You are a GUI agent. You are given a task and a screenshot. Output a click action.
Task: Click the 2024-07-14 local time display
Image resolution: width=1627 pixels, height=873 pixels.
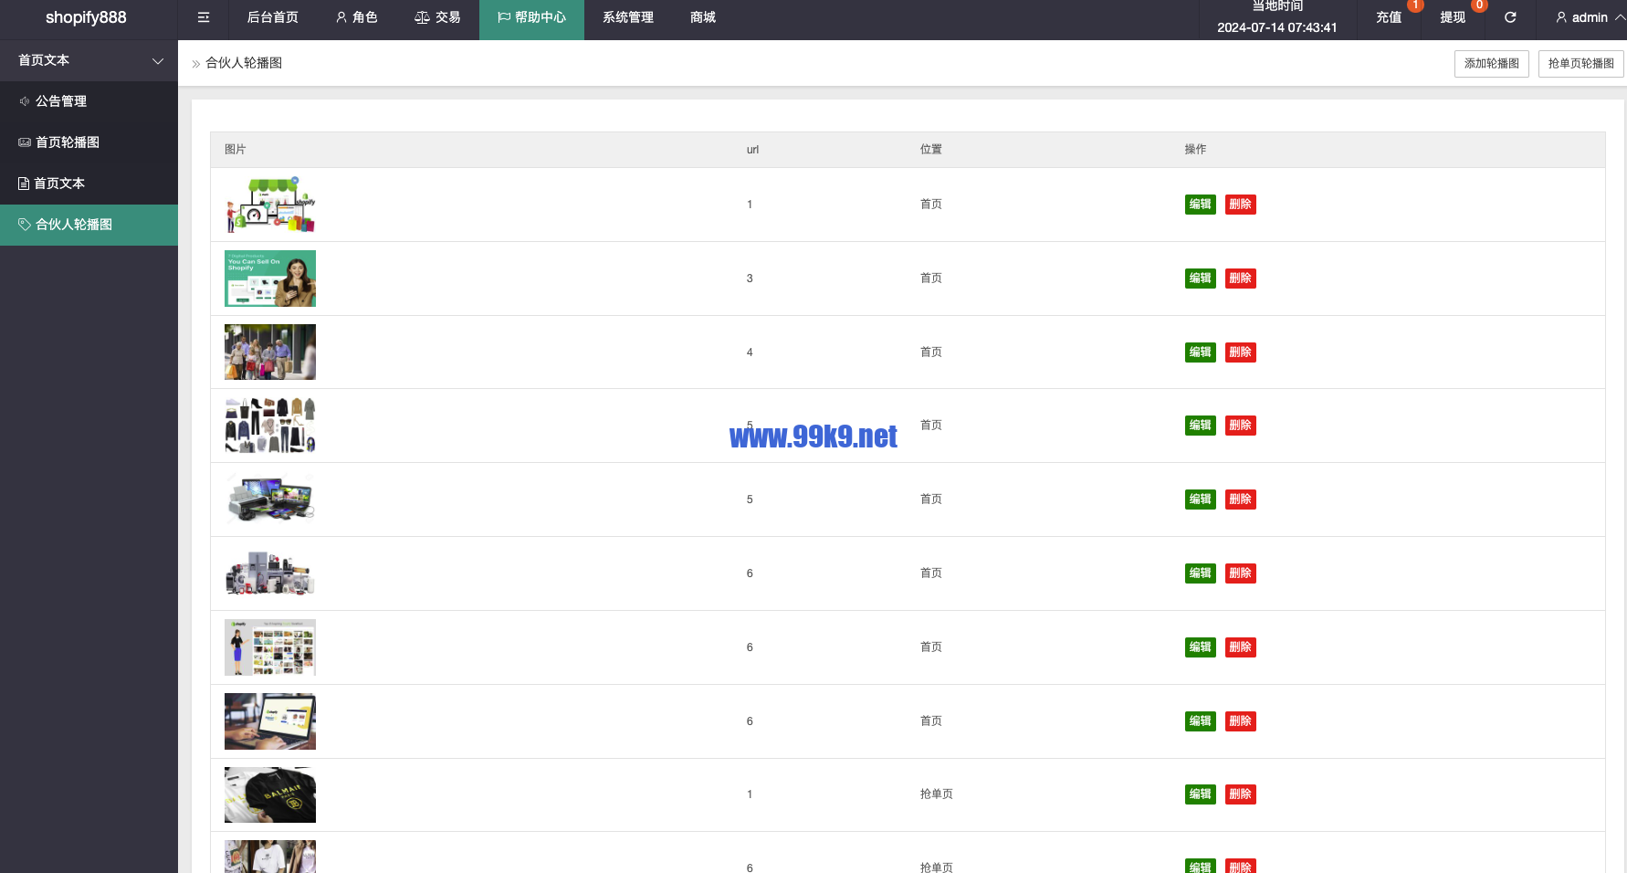coord(1277,27)
